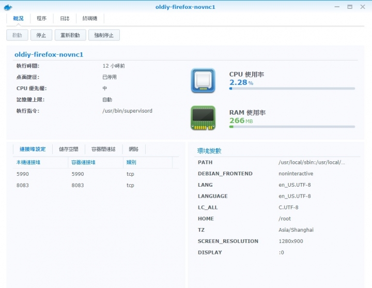This screenshot has height=288, width=372.
Task: Open the 終端機 tab
Action: coord(90,19)
